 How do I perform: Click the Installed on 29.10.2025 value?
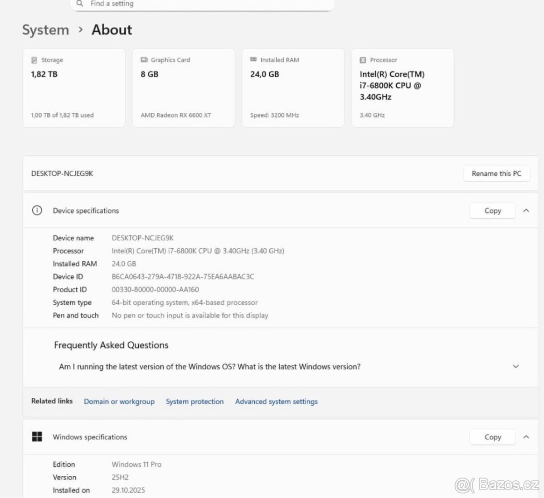(x=128, y=490)
